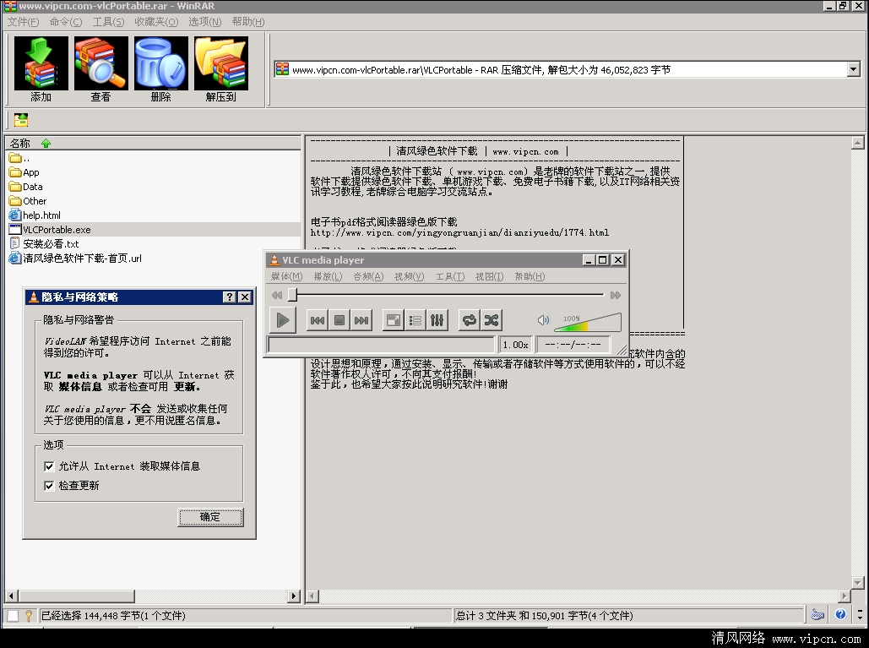
Task: Open the archive path dropdown arrow
Action: pyautogui.click(x=854, y=69)
